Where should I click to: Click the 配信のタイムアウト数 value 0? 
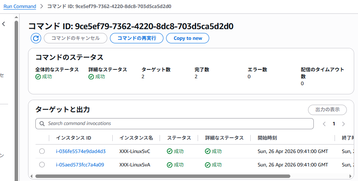click(302, 84)
